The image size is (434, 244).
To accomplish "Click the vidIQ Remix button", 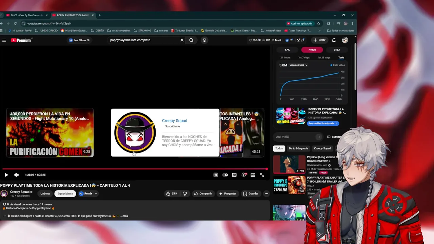I will [x=86, y=194].
